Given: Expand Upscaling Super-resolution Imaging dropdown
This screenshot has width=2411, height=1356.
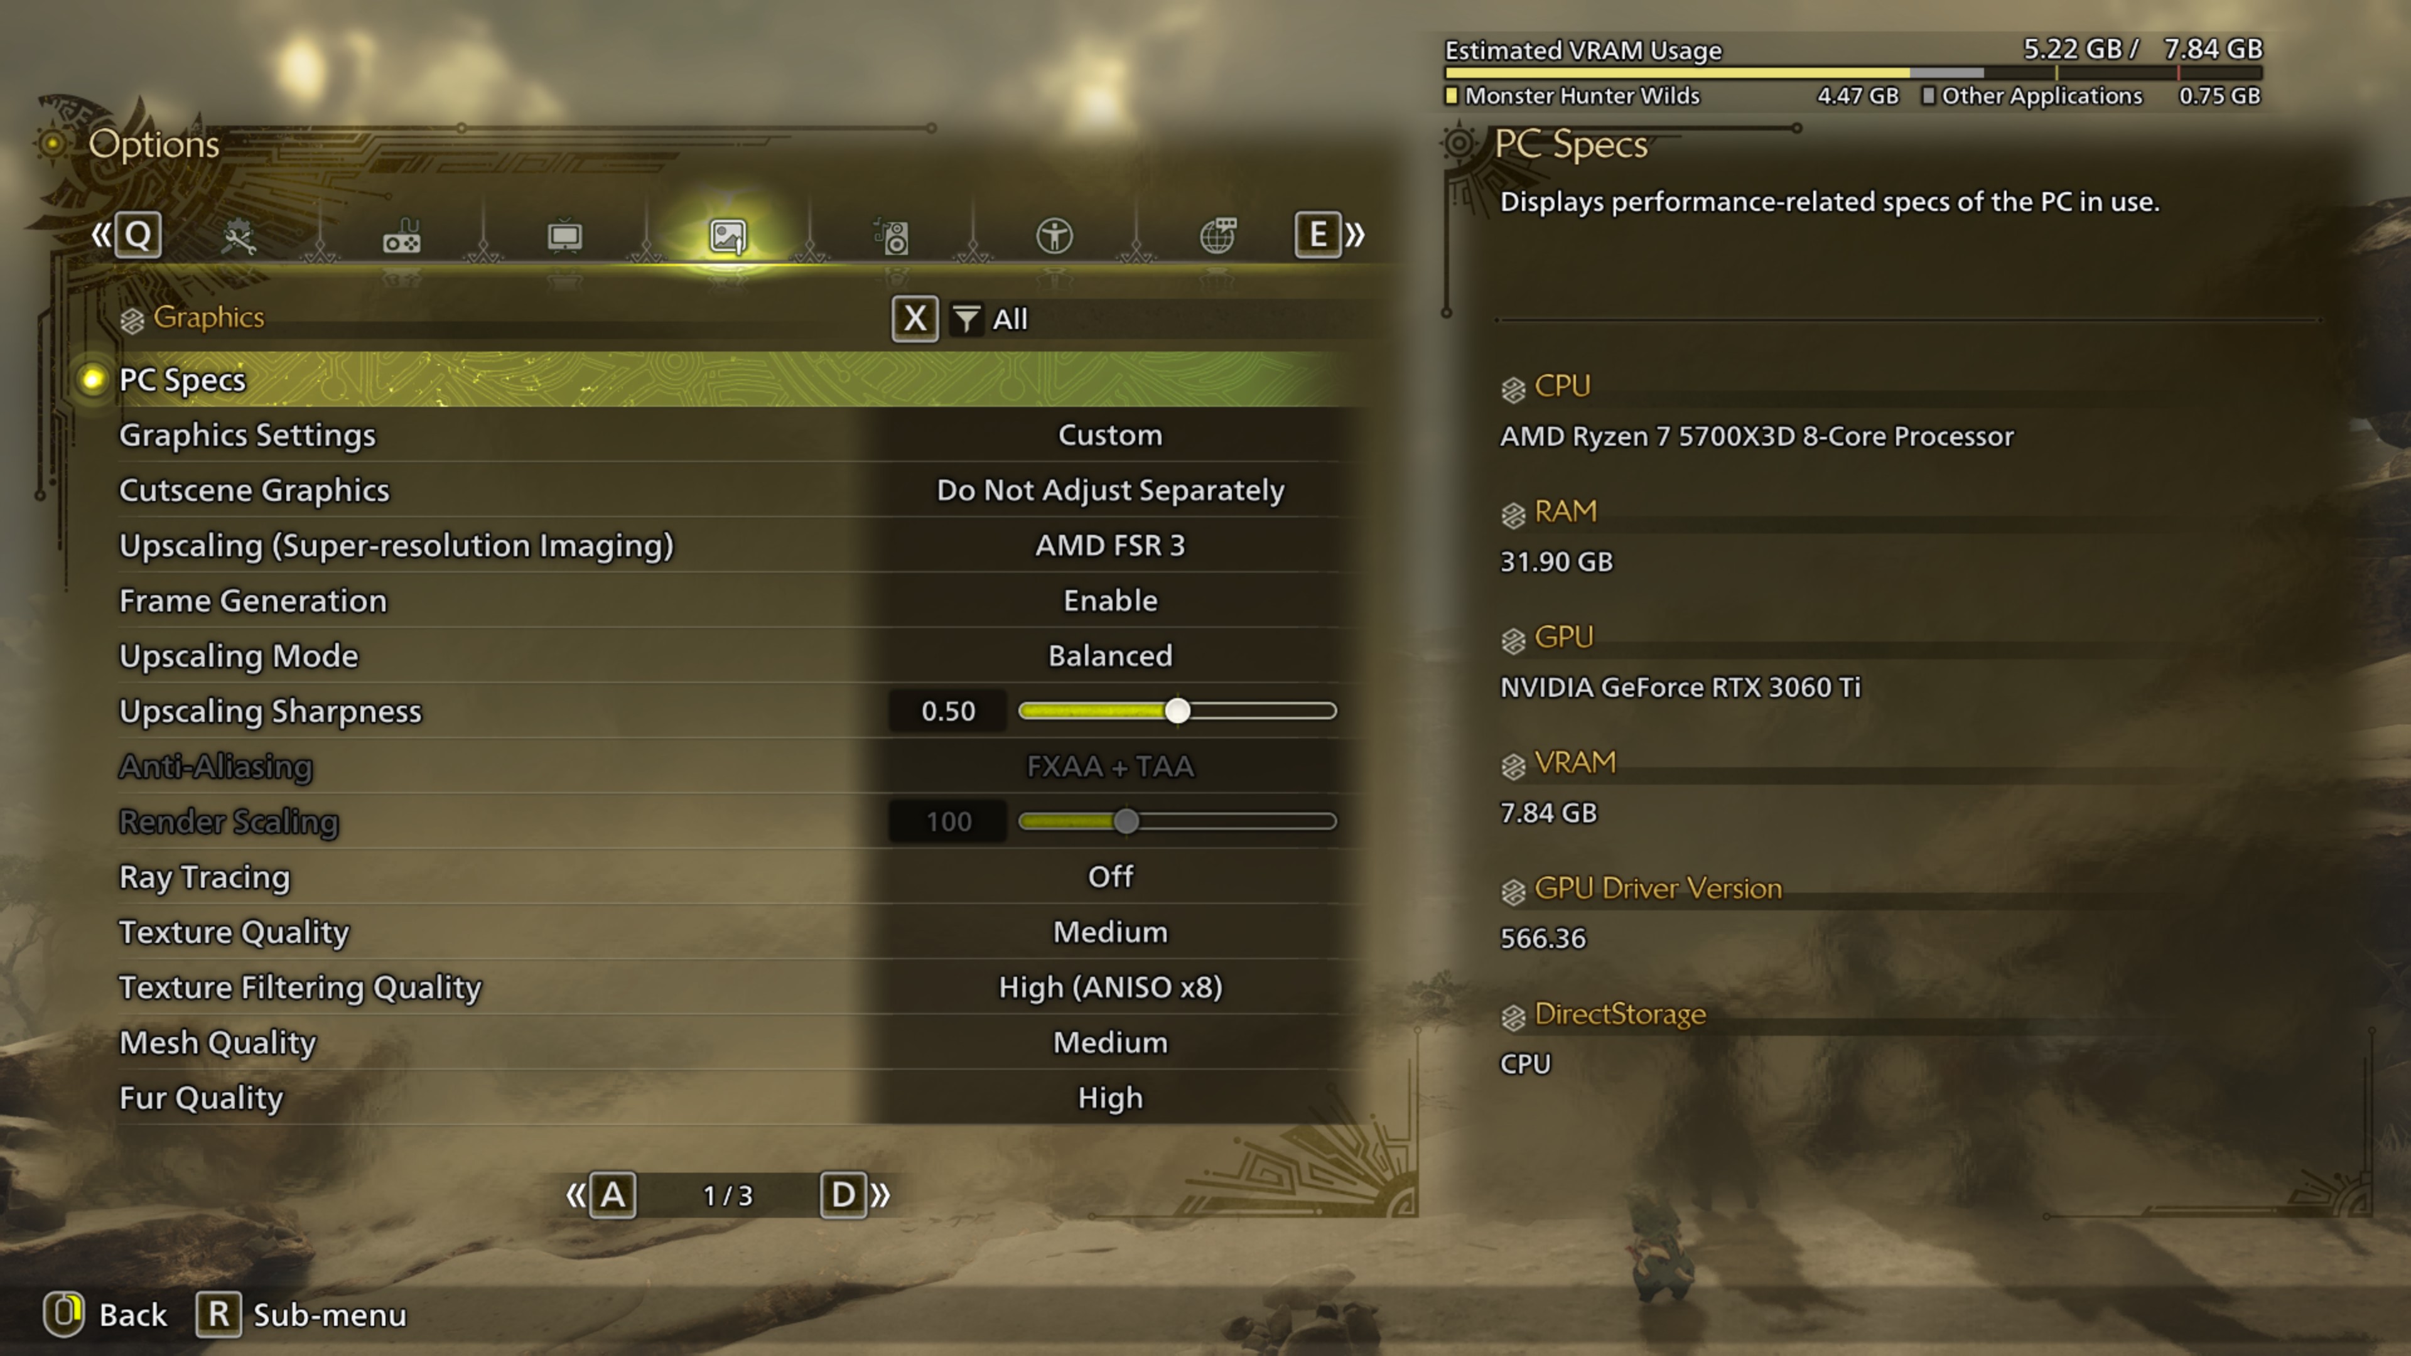Looking at the screenshot, I should tap(1109, 545).
